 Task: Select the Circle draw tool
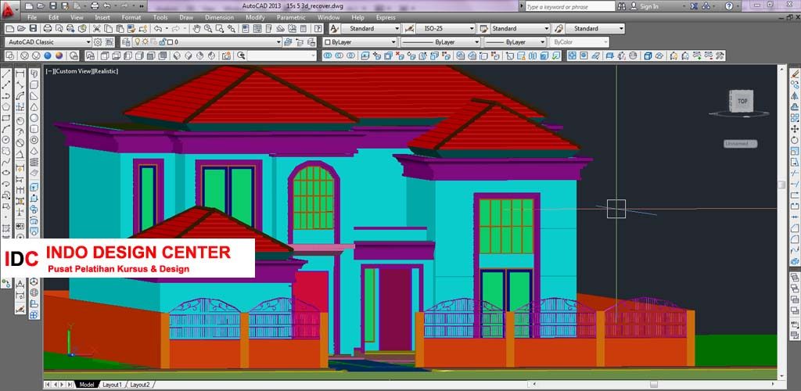[6, 140]
